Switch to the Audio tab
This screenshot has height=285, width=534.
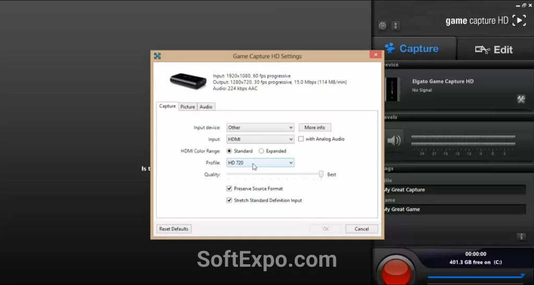(205, 107)
